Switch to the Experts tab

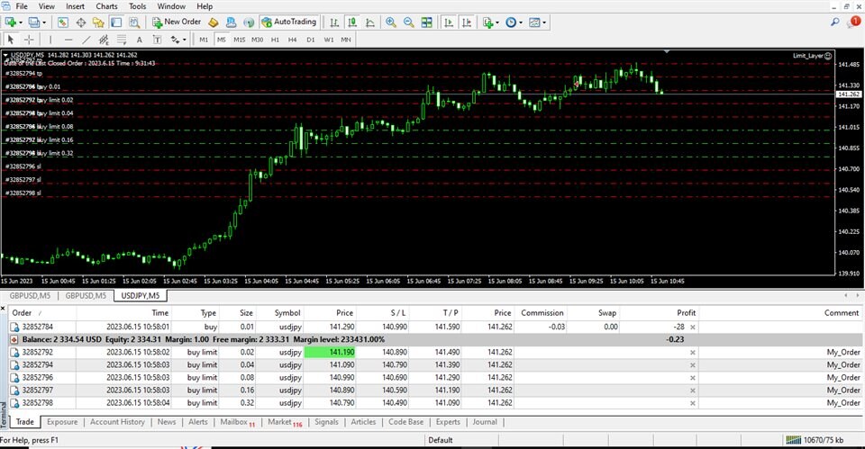448,422
